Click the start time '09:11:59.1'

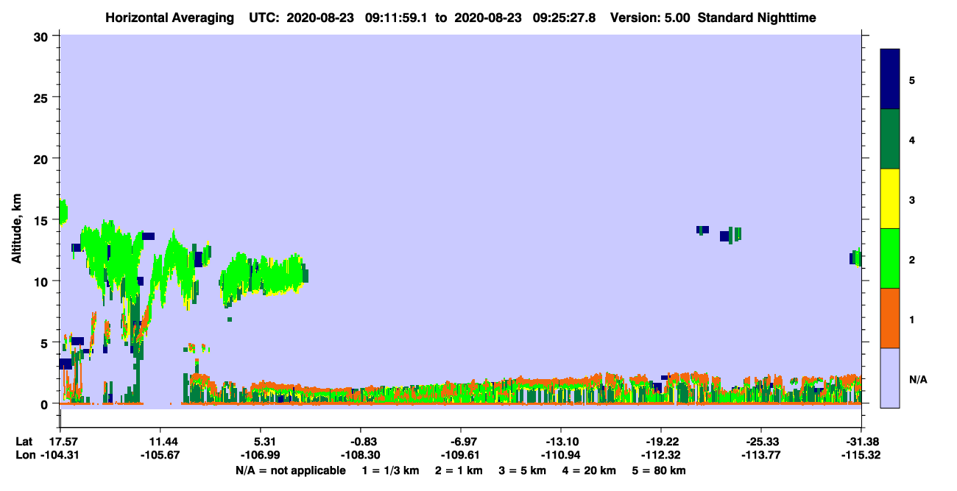click(x=397, y=17)
